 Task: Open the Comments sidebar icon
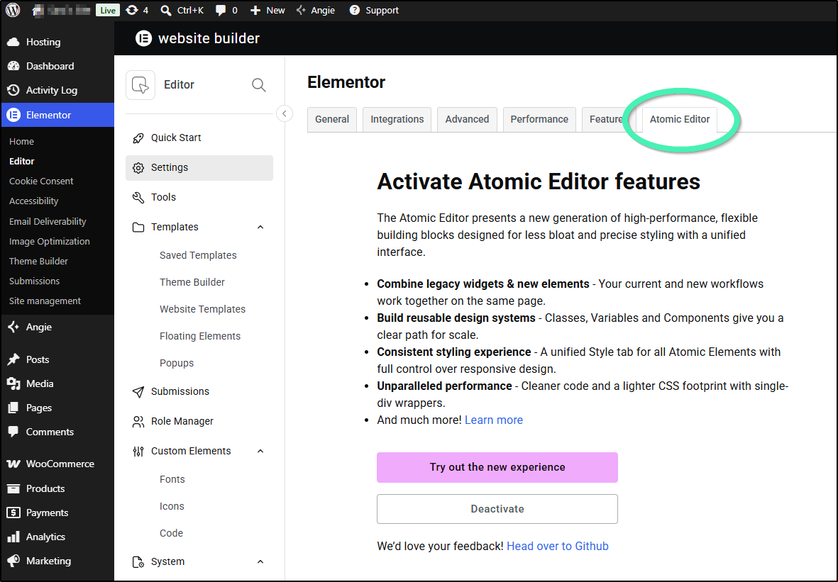(x=13, y=432)
